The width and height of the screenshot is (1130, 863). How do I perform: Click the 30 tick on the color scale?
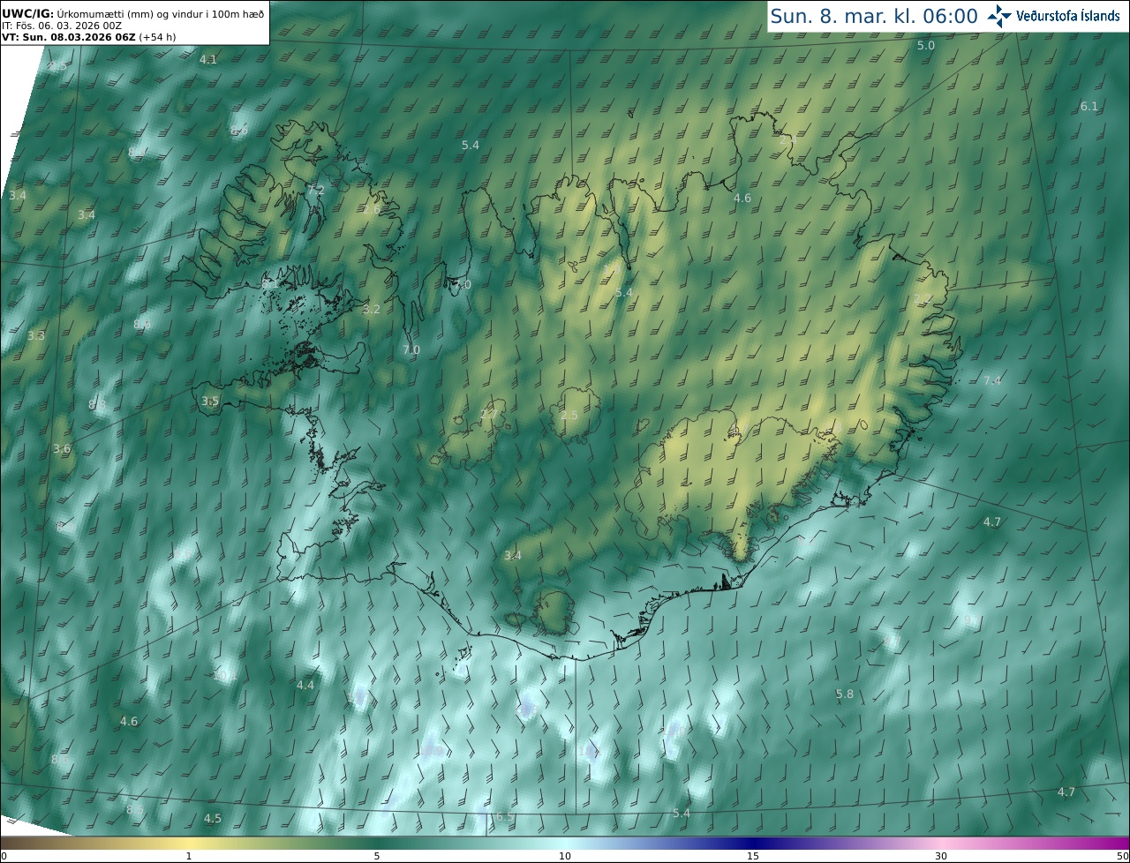coord(941,856)
